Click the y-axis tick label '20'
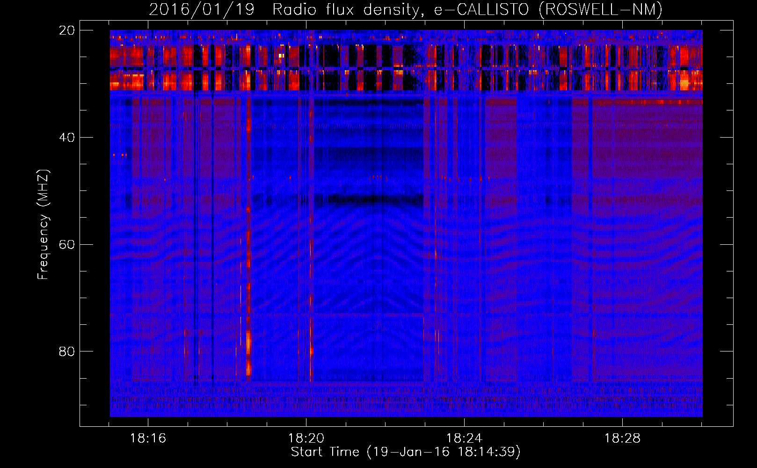 (67, 30)
